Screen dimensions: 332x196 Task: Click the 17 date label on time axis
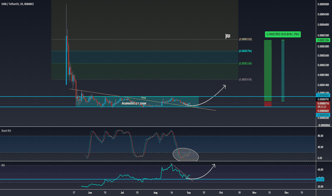pyautogui.click(x=74, y=192)
